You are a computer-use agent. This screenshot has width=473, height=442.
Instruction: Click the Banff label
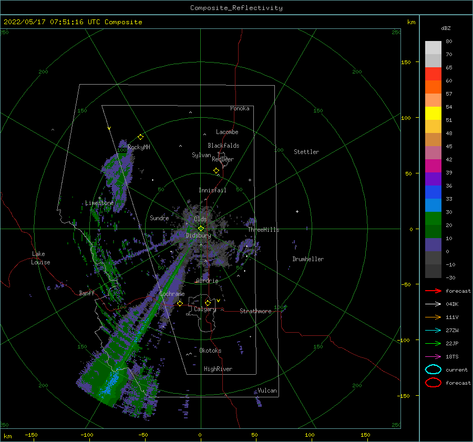87,293
